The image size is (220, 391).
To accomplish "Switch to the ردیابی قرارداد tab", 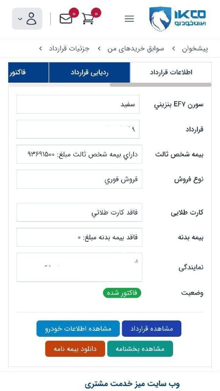I will pos(89,72).
